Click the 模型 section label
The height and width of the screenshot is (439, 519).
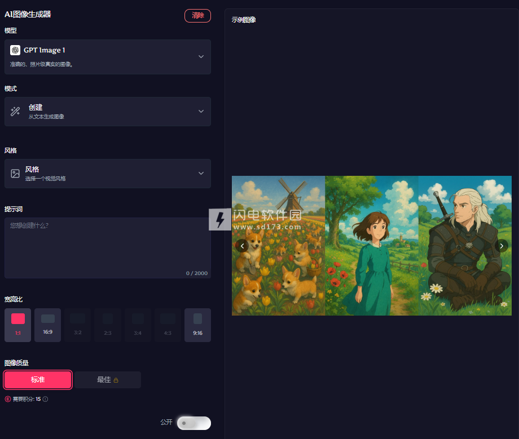point(11,30)
